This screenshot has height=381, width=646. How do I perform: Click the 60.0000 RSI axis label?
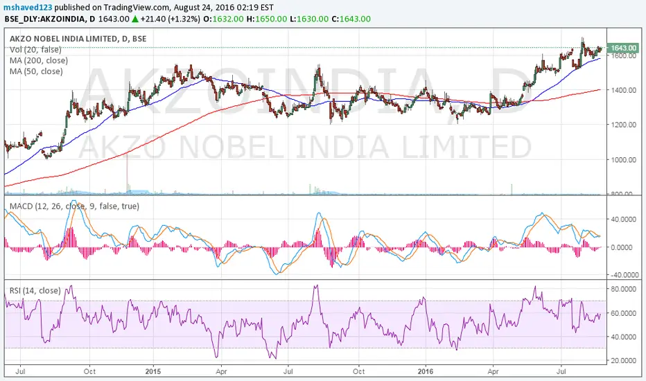623,313
